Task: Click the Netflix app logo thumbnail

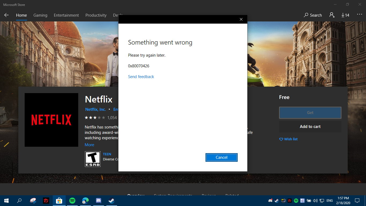Action: pyautogui.click(x=51, y=120)
